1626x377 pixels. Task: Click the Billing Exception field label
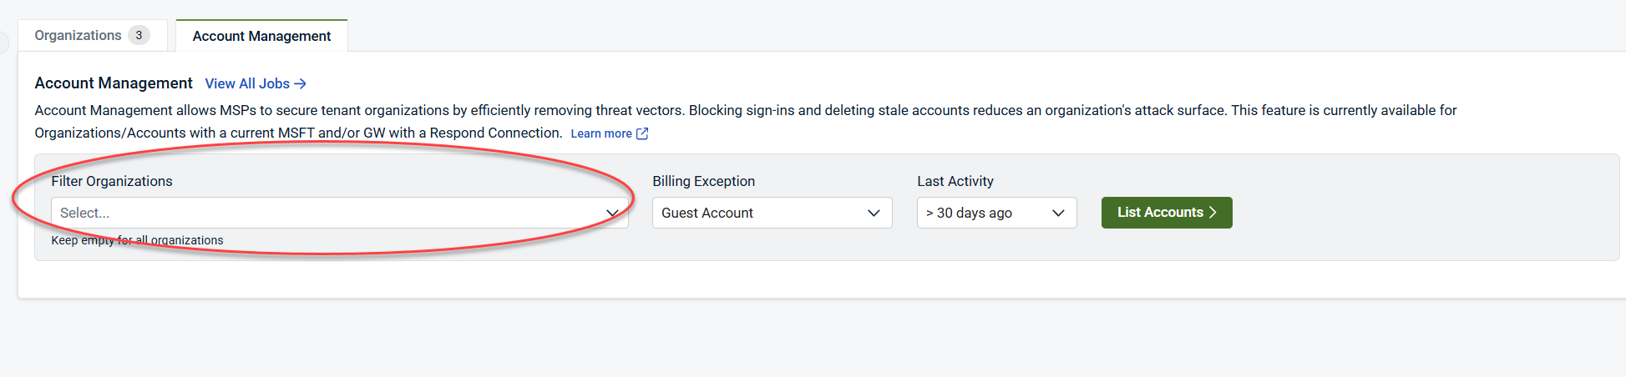pyautogui.click(x=703, y=181)
